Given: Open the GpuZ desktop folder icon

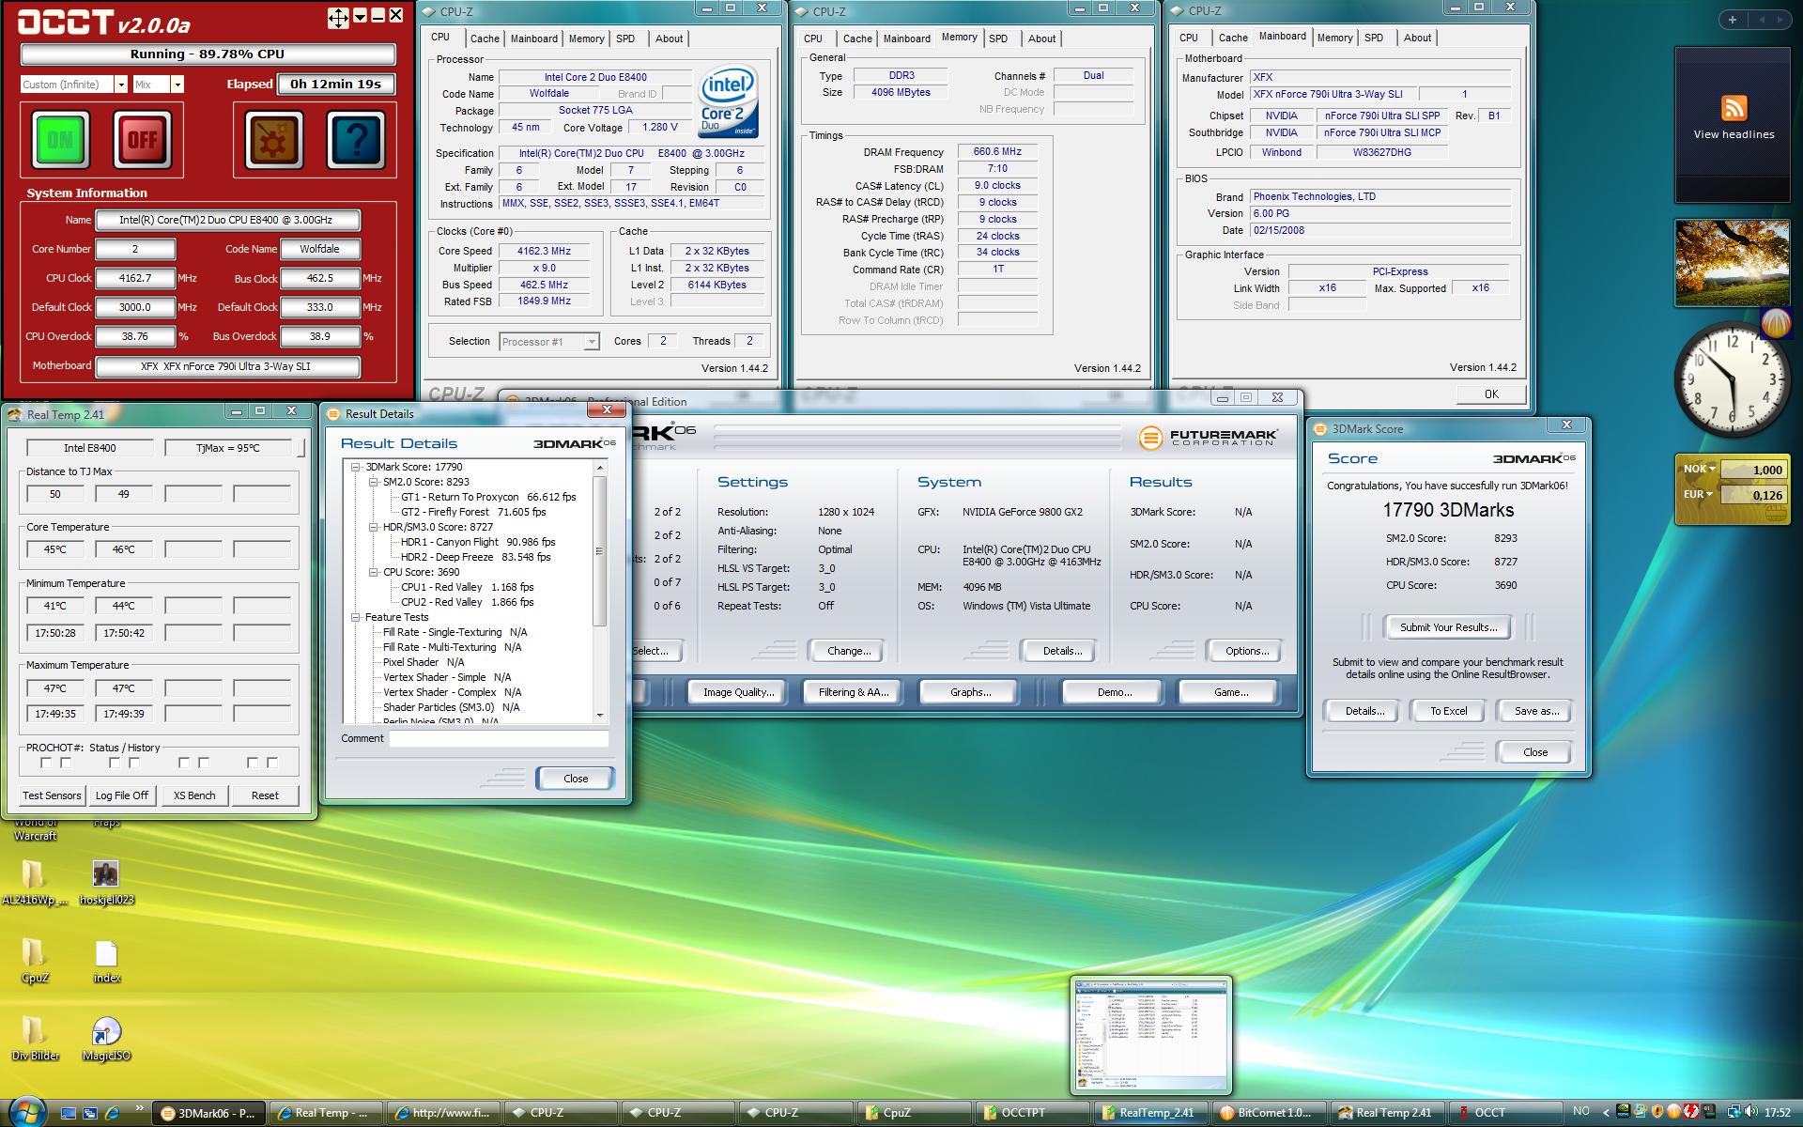Looking at the screenshot, I should 34,953.
